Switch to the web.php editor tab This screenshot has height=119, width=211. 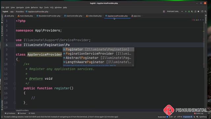9,16
